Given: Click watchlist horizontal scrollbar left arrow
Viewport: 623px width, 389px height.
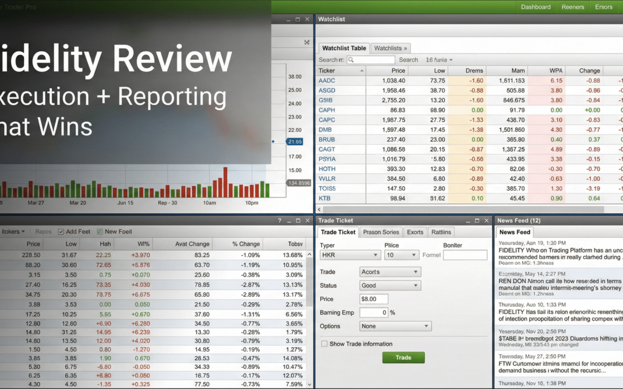Looking at the screenshot, I should [x=319, y=209].
